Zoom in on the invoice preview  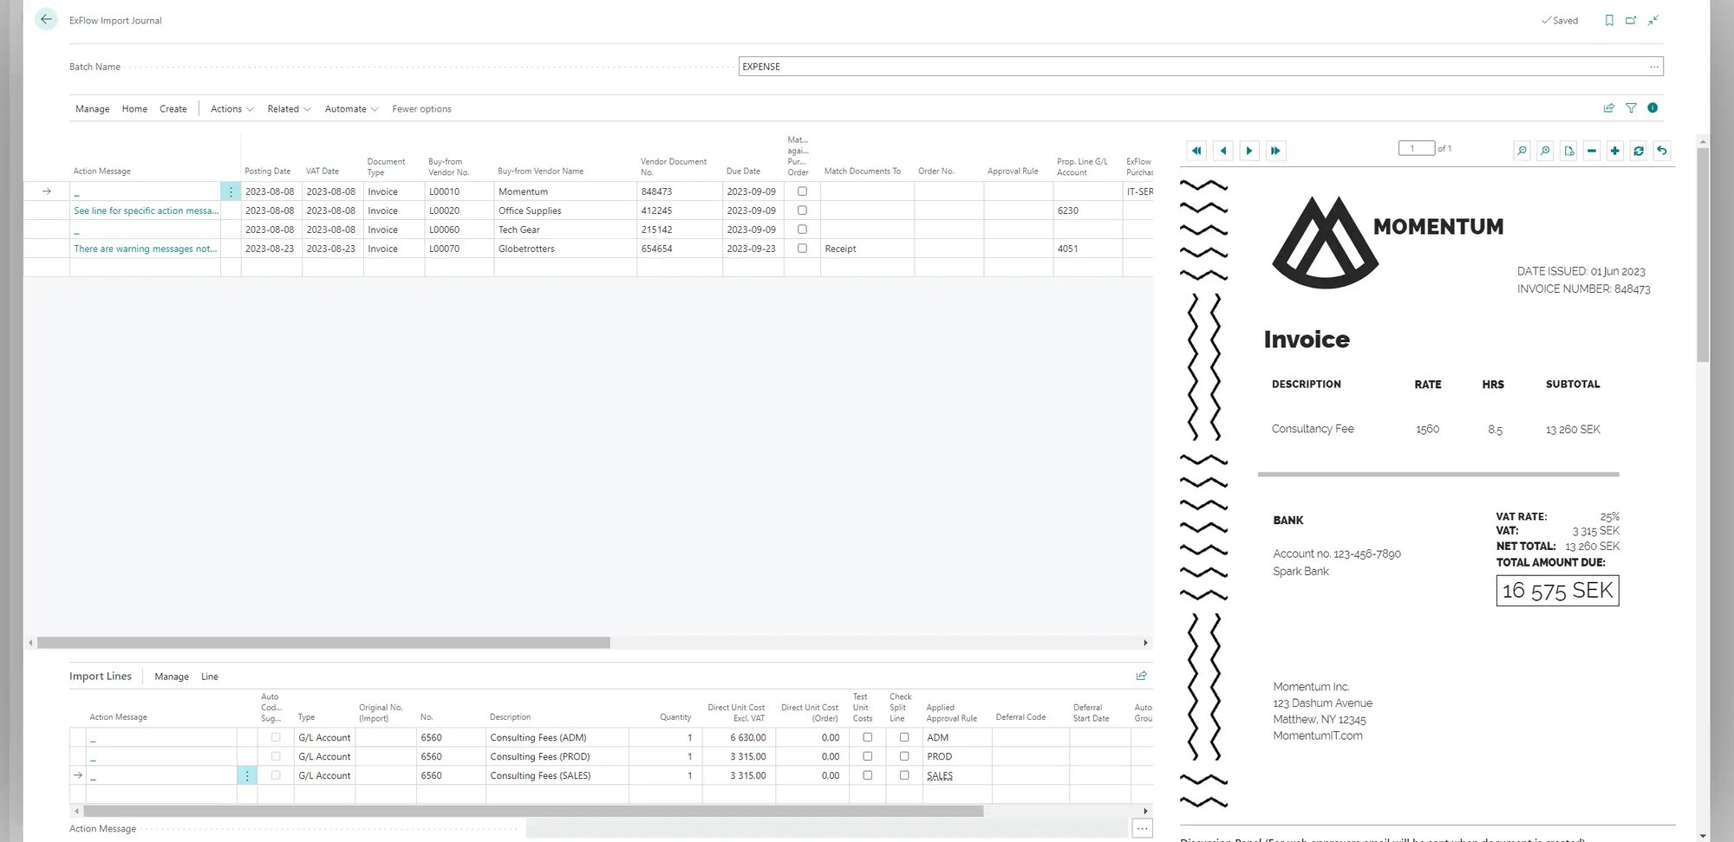coord(1545,151)
